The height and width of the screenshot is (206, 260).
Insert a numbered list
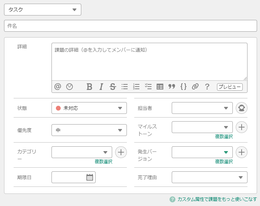point(136,87)
